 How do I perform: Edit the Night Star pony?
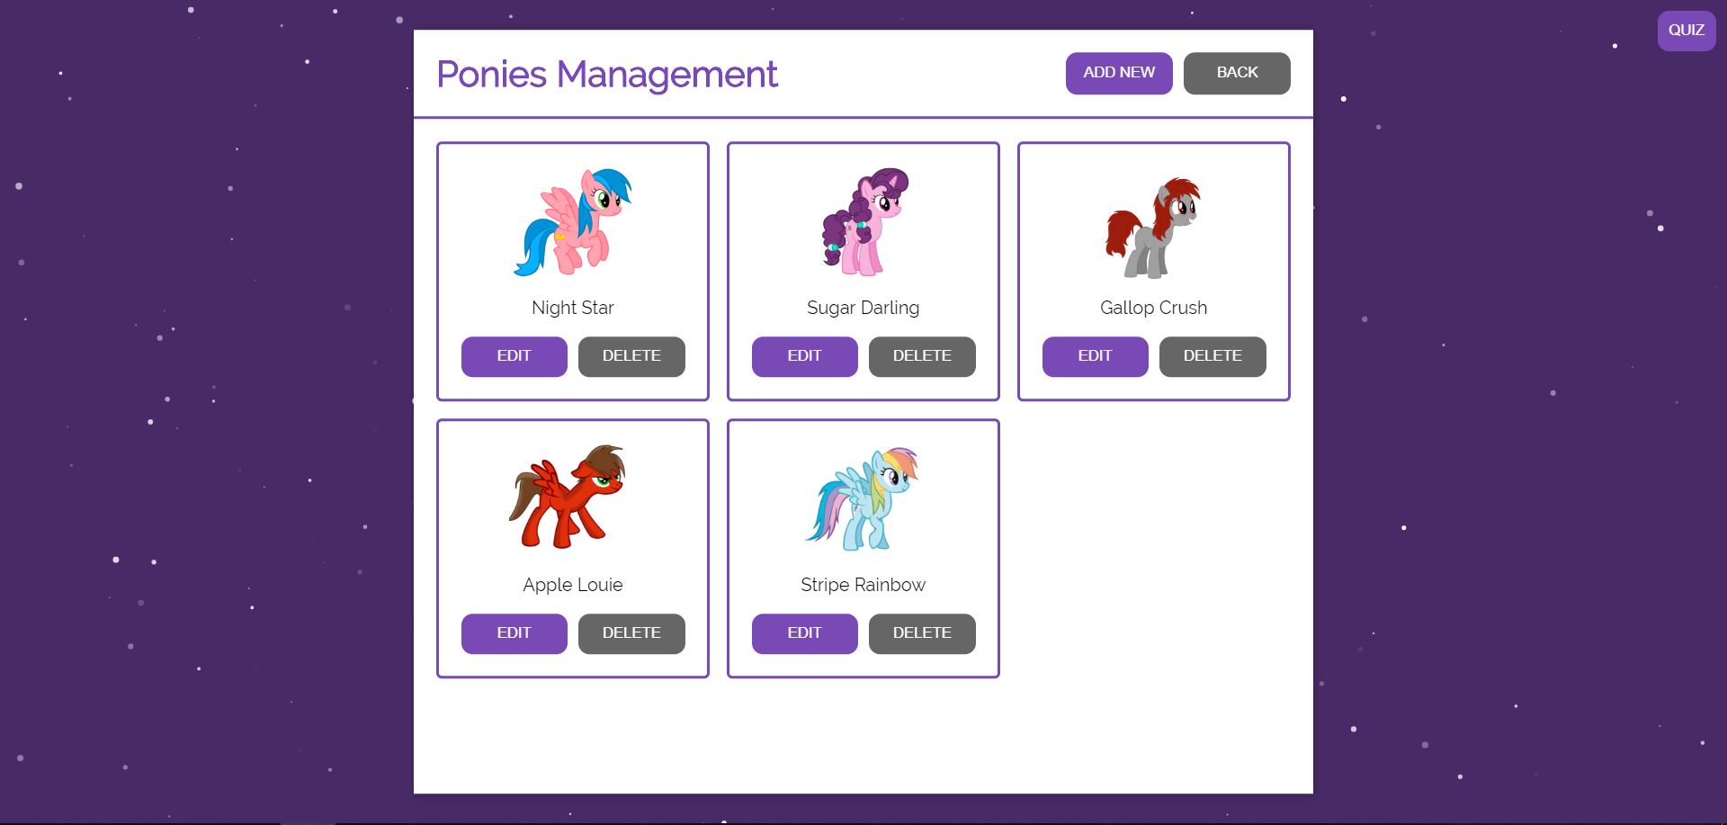pyautogui.click(x=514, y=356)
